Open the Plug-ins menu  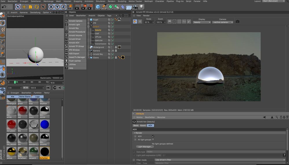click(180, 1)
